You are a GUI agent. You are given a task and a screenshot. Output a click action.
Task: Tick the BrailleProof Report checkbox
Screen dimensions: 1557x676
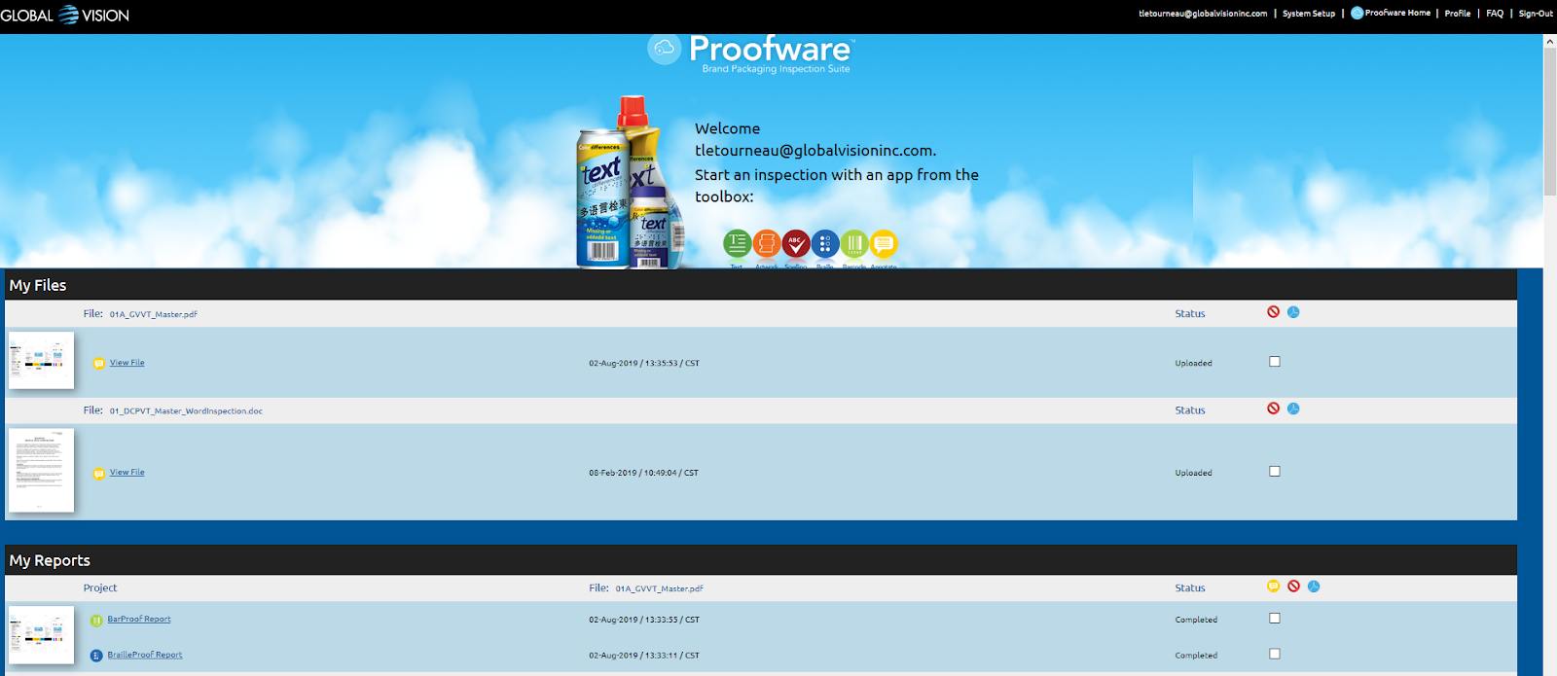(x=1275, y=655)
